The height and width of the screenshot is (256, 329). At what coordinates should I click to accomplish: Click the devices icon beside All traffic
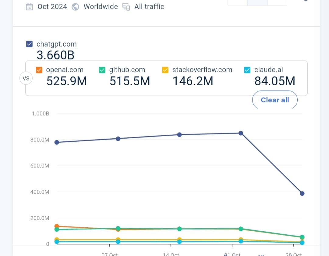[126, 7]
